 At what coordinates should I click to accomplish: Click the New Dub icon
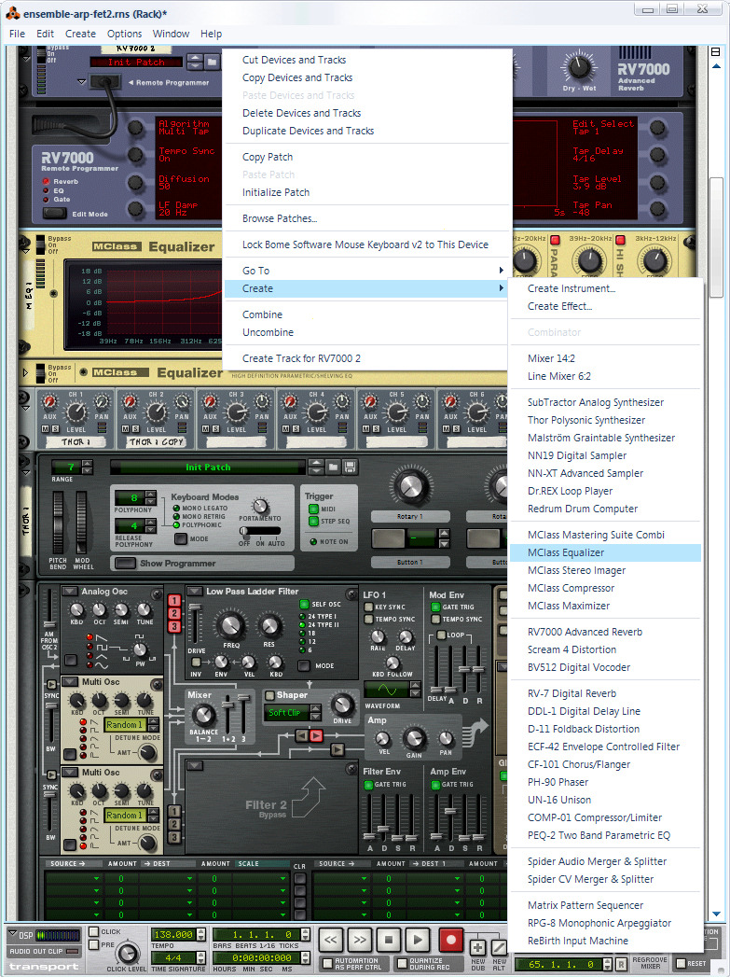[x=478, y=948]
